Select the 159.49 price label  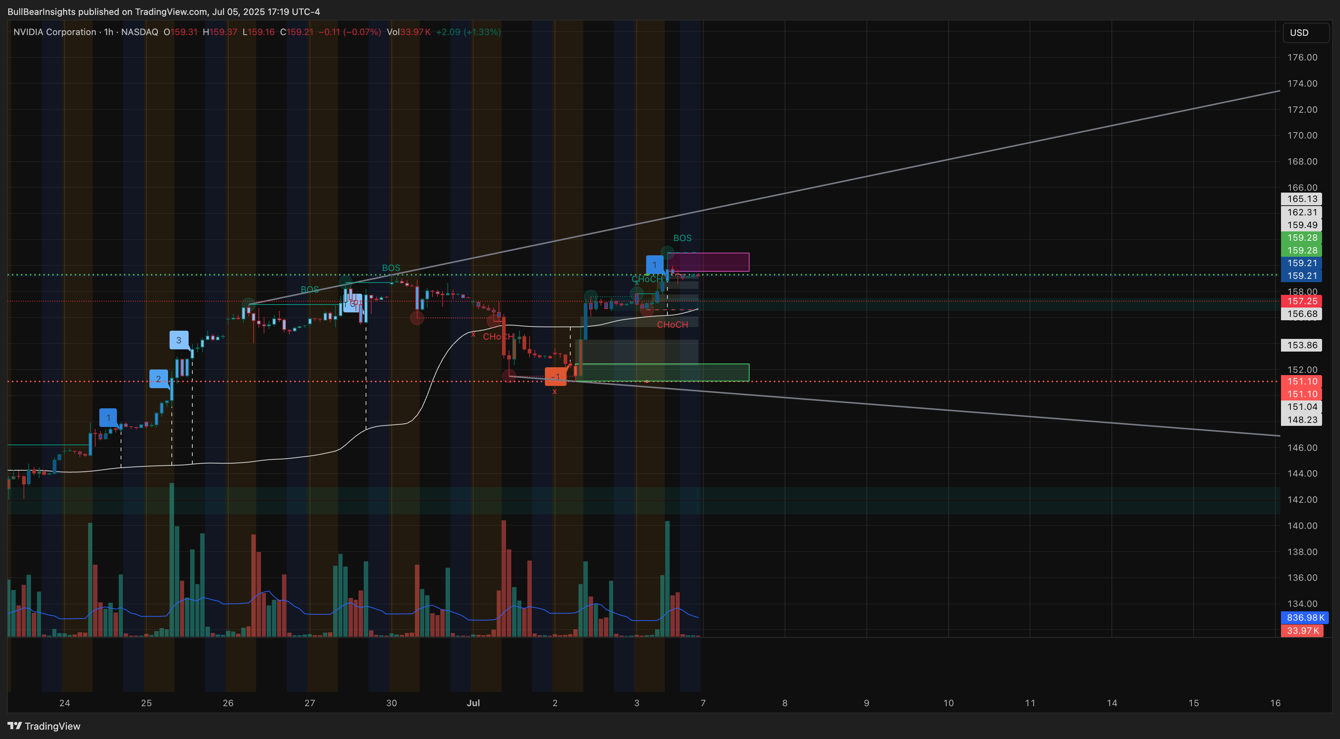(1301, 225)
